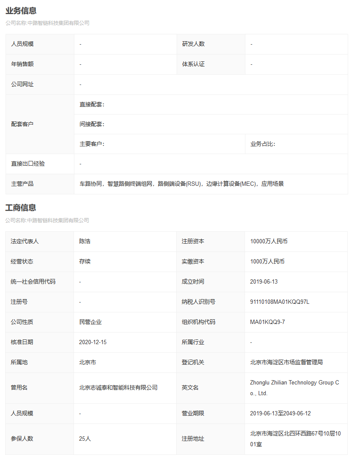Click the 核准日期 label
Image resolution: width=355 pixels, height=472 pixels.
[x=22, y=342]
